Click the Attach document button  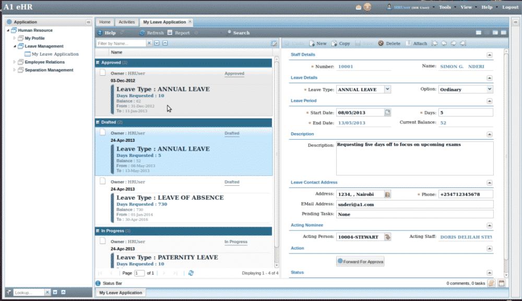pos(417,44)
